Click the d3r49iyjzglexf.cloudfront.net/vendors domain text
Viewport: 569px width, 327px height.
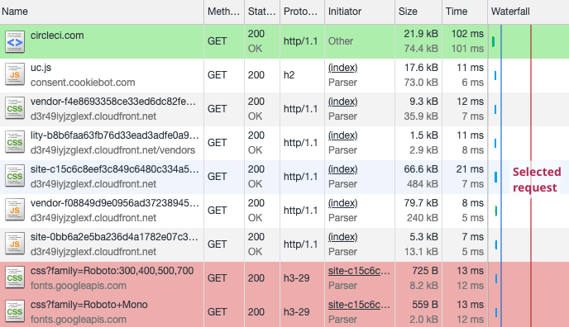coord(112,150)
